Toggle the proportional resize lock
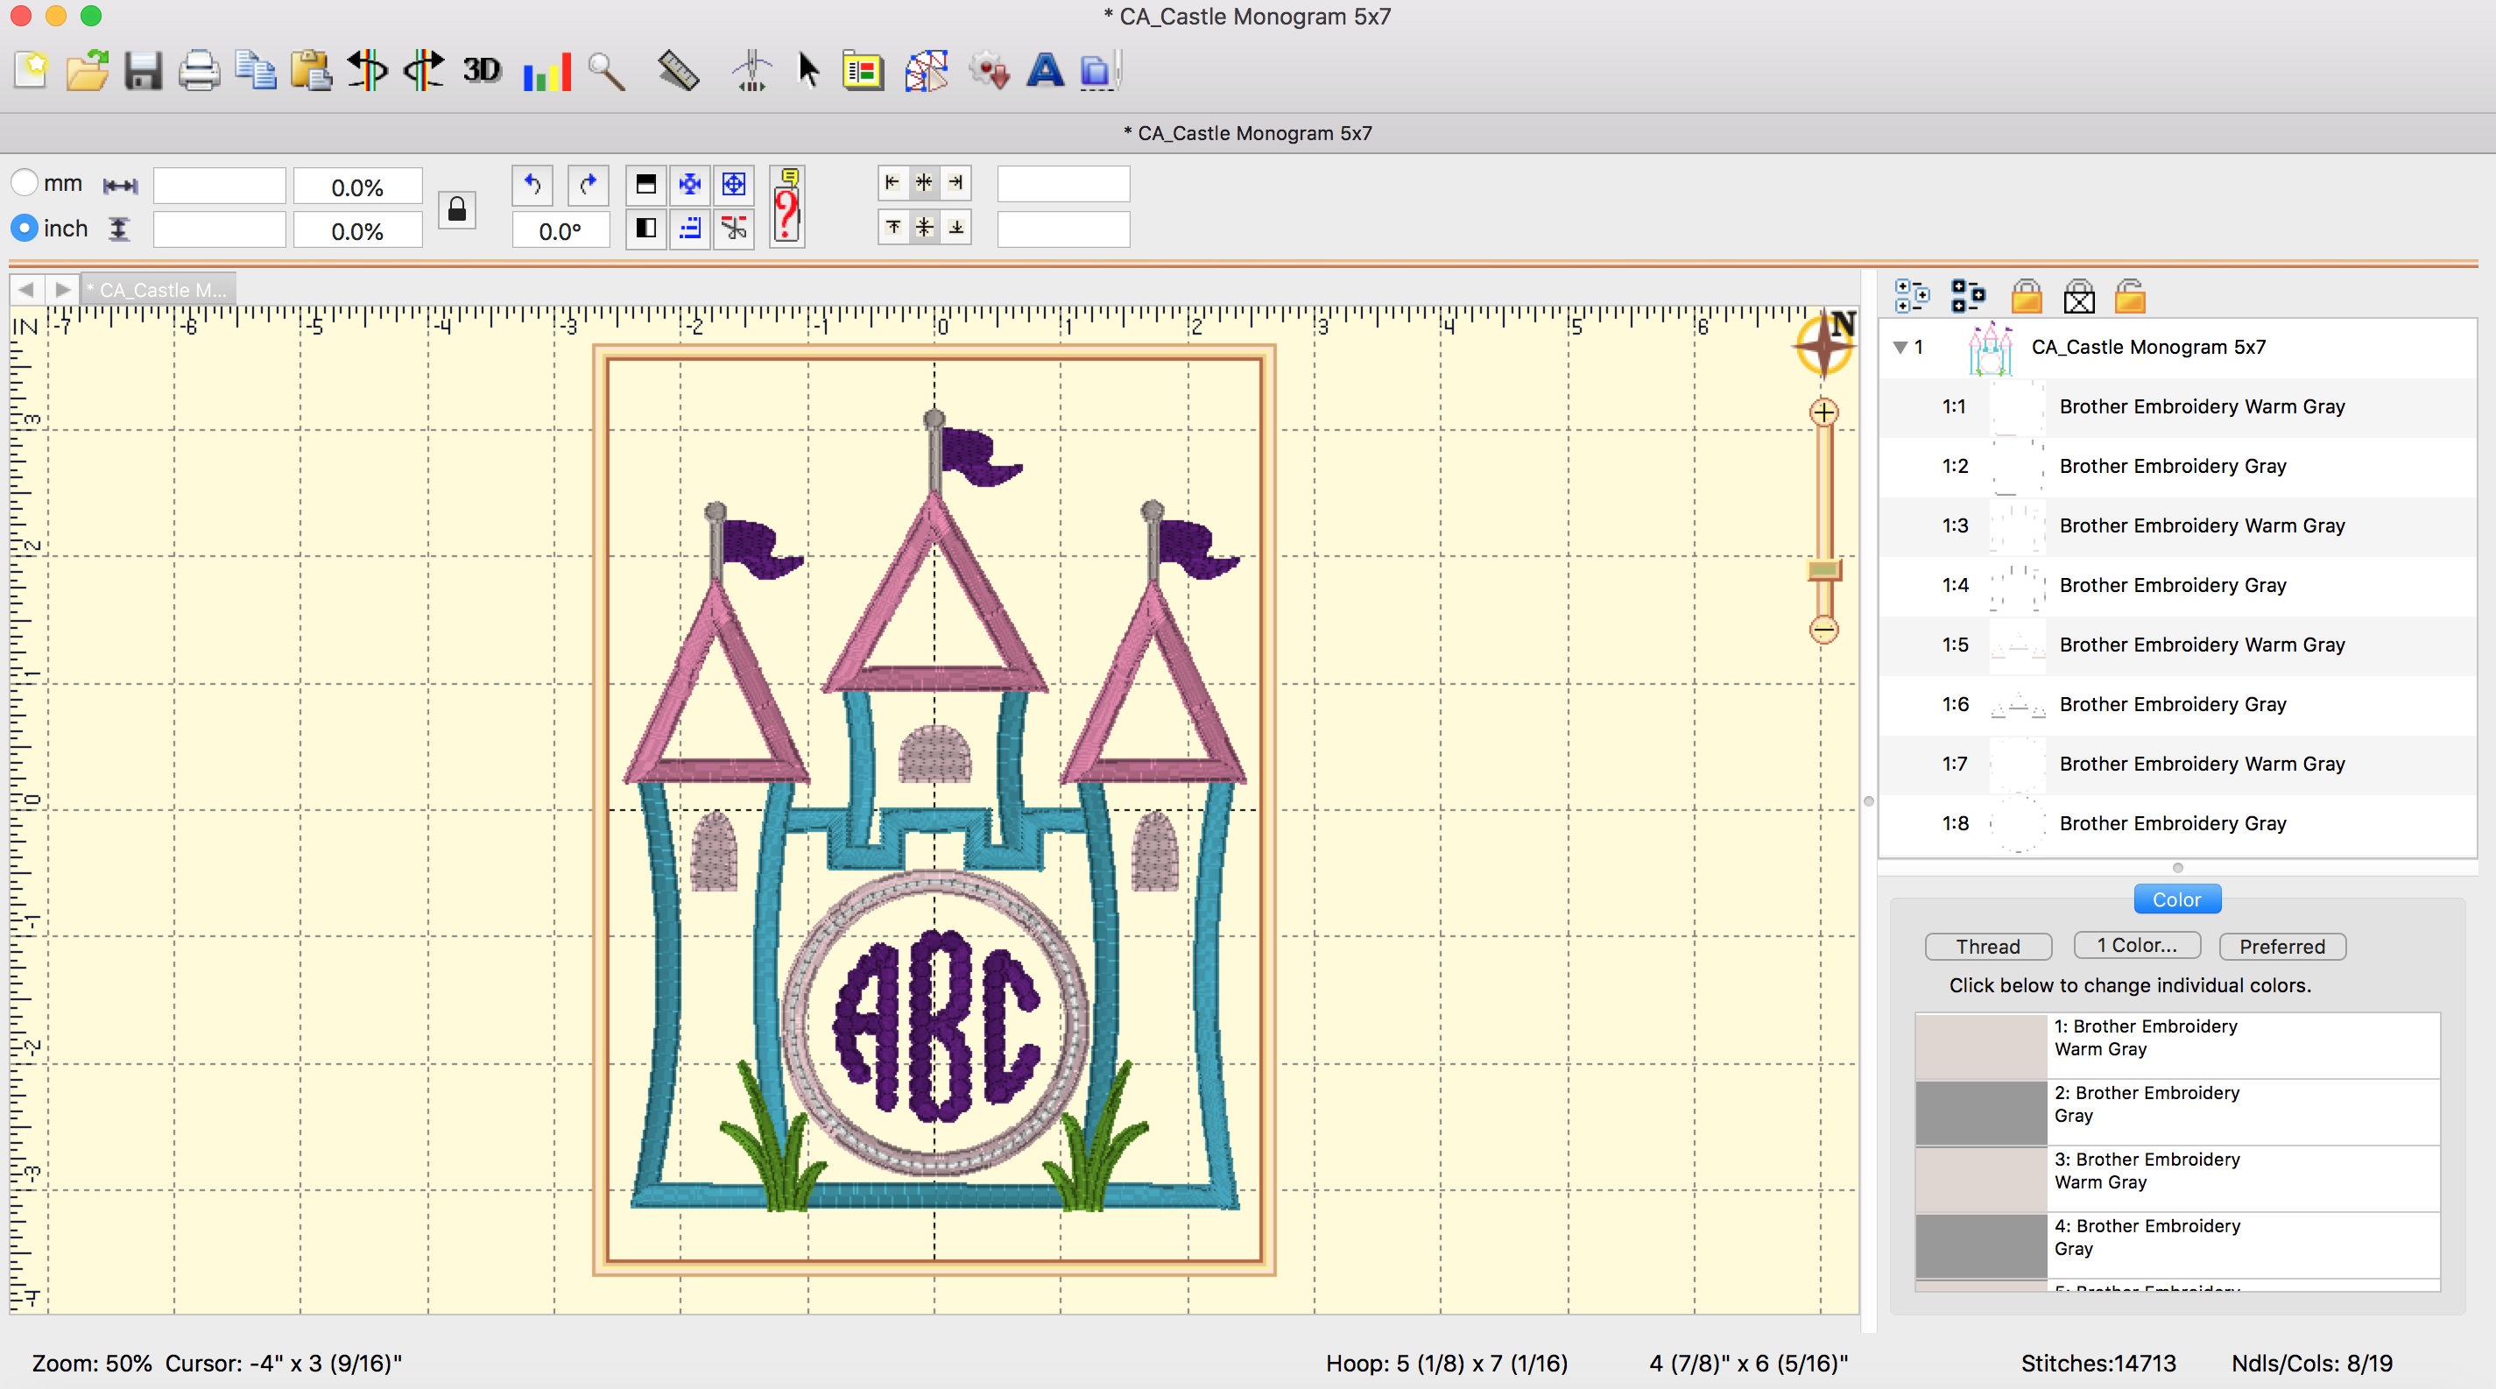Viewport: 2496px width, 1389px height. click(456, 209)
